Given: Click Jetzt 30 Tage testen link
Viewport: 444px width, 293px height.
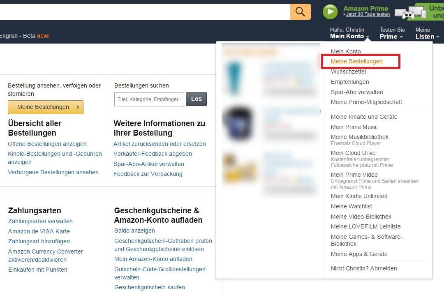Looking at the screenshot, I should [x=367, y=14].
